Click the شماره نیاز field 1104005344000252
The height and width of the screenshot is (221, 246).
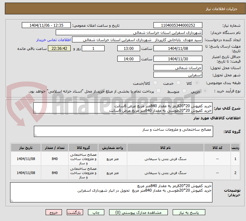(178, 25)
